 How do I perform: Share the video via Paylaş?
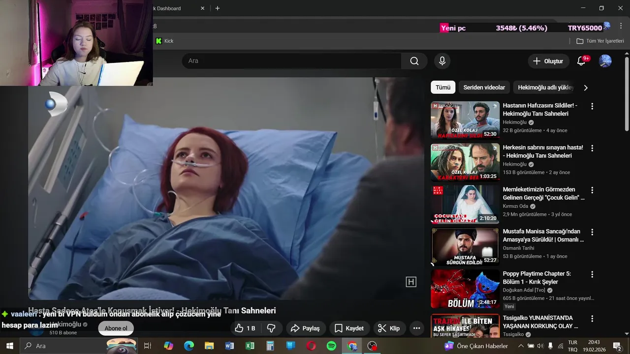coord(305,328)
